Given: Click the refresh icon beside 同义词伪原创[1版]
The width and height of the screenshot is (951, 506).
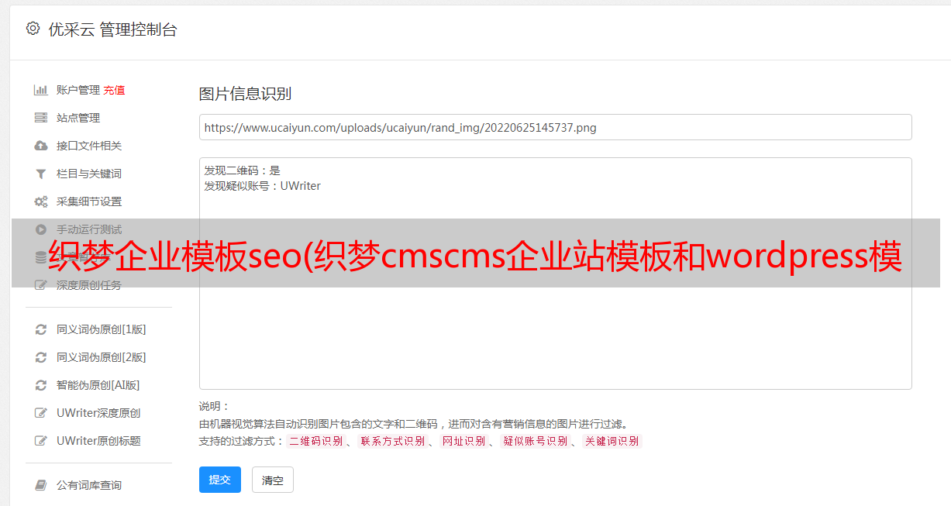Looking at the screenshot, I should click(41, 329).
